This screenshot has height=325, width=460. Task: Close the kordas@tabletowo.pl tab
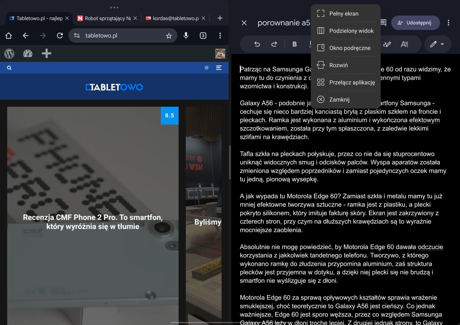(203, 18)
